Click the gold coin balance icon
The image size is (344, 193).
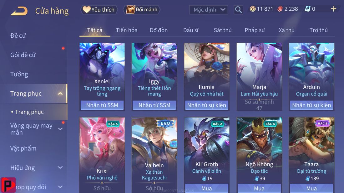253,9
